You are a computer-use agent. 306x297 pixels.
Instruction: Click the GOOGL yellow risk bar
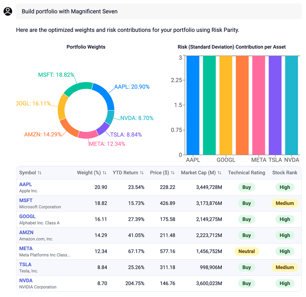click(226, 105)
